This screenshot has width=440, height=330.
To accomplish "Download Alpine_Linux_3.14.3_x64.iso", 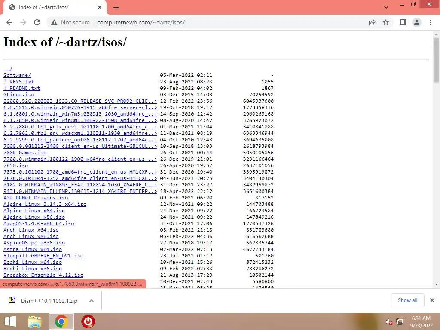I will [x=45, y=204].
